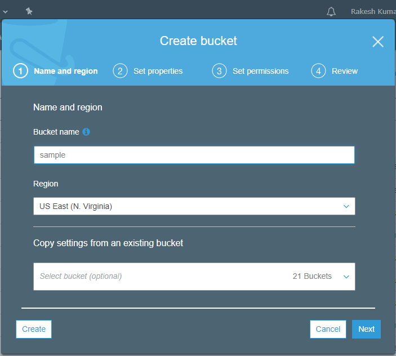
Task: Expand the chevron menu at the top-left
Action: pos(6,11)
